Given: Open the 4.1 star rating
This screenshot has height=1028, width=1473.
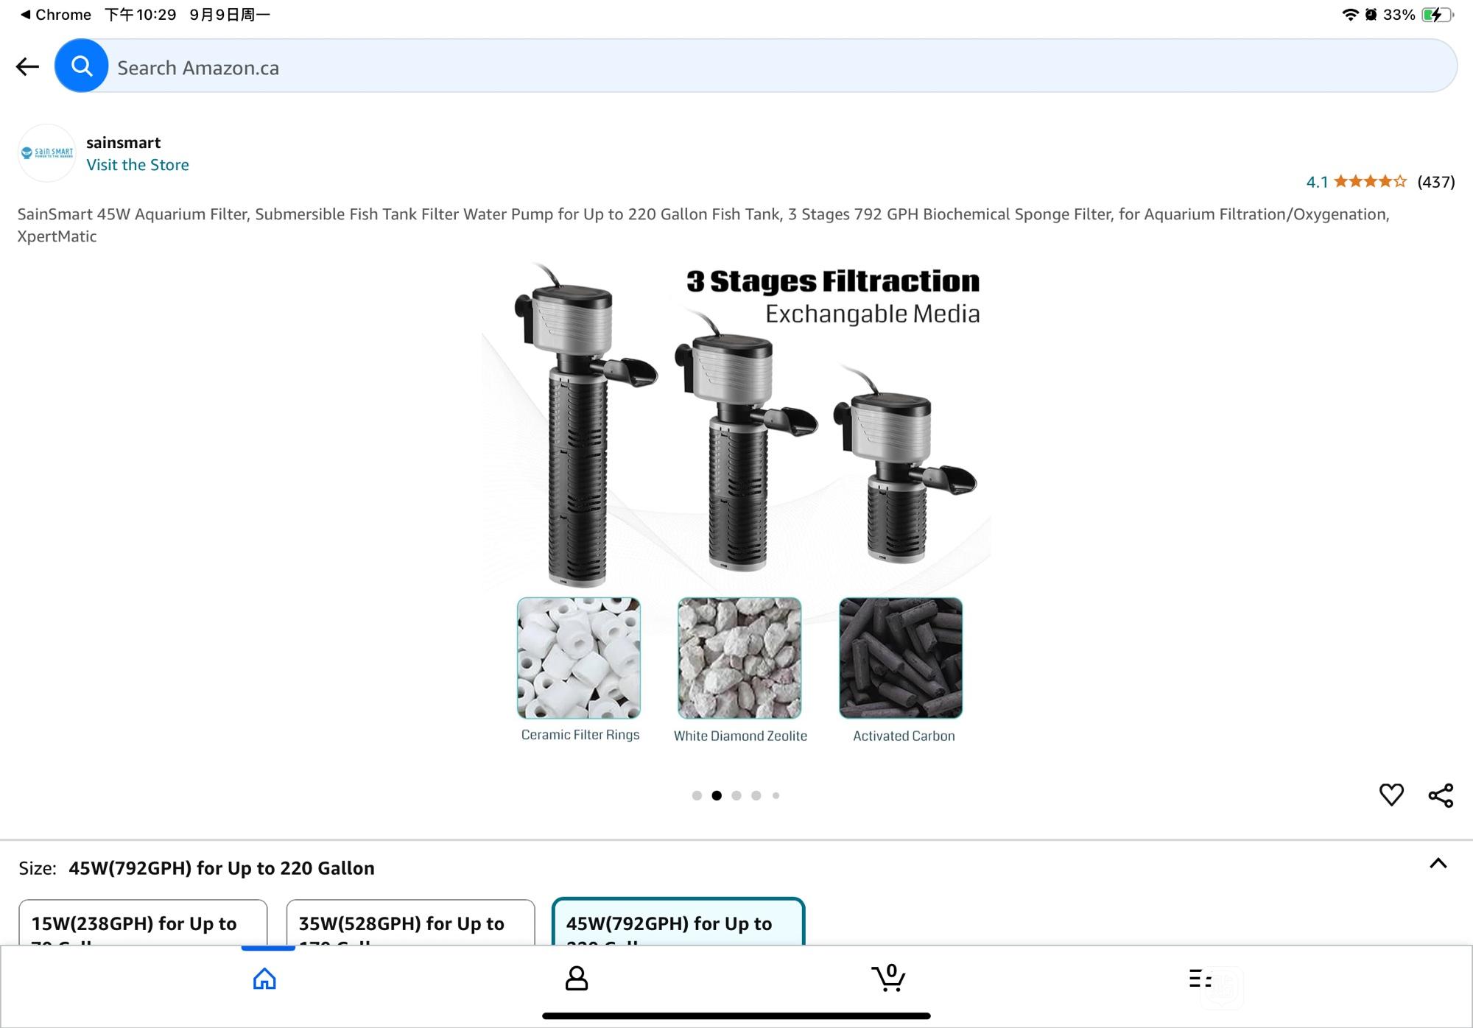Looking at the screenshot, I should pos(1356,182).
